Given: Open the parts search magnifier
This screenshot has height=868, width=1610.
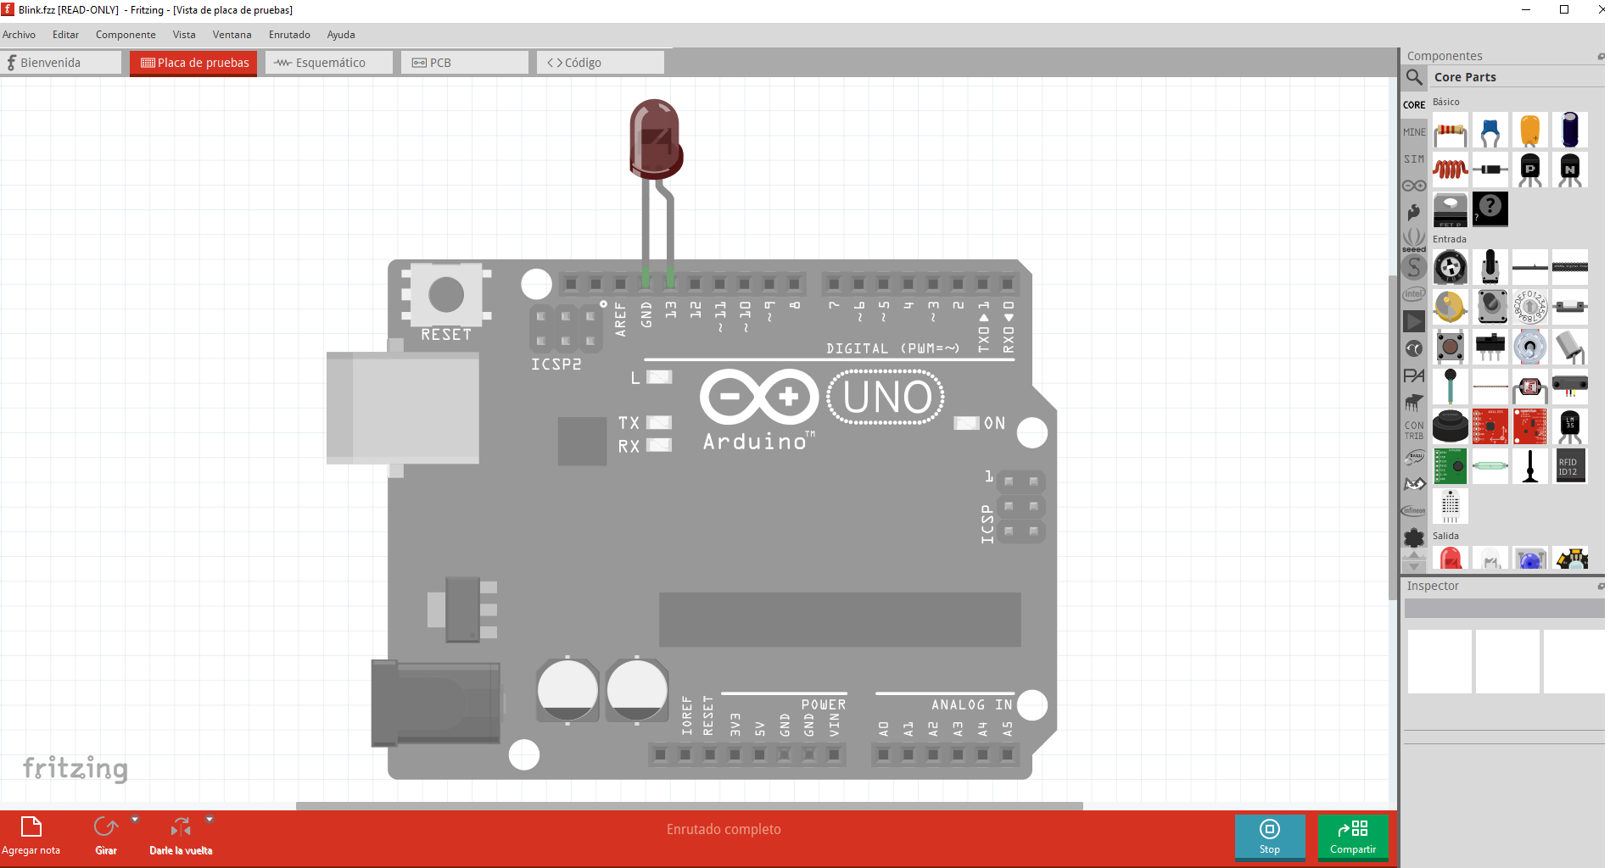Looking at the screenshot, I should pyautogui.click(x=1414, y=77).
